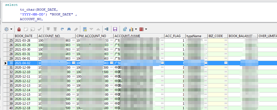Click the delete record icon
Screen dimensions: 277x110
(32, 29)
